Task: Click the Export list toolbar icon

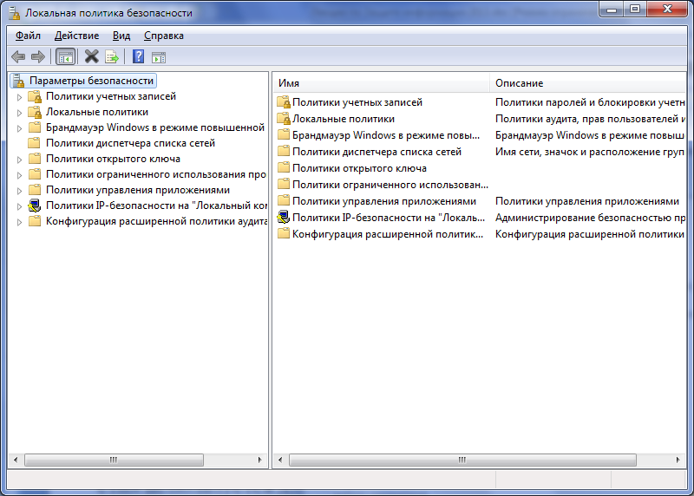Action: [x=112, y=56]
